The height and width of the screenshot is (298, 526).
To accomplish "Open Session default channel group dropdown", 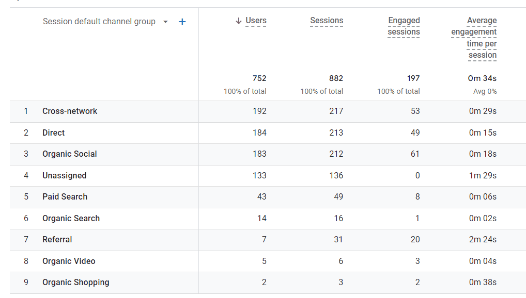I will point(165,22).
